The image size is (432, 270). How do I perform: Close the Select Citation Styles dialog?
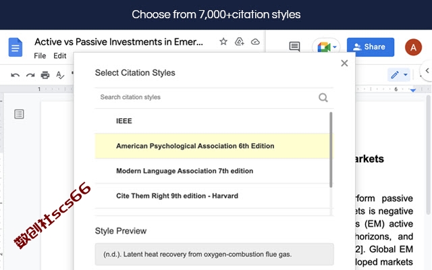pyautogui.click(x=344, y=63)
